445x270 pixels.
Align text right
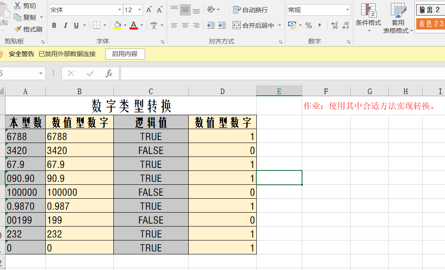196,25
